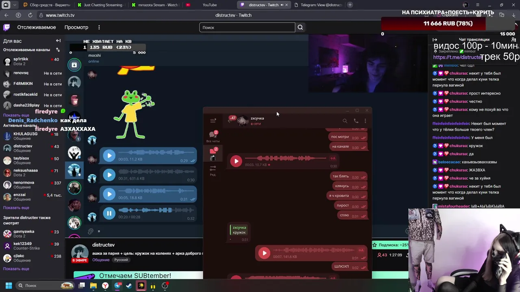Play the 00:03, 11.2 KB voice message
The image size is (520, 292).
(109, 155)
